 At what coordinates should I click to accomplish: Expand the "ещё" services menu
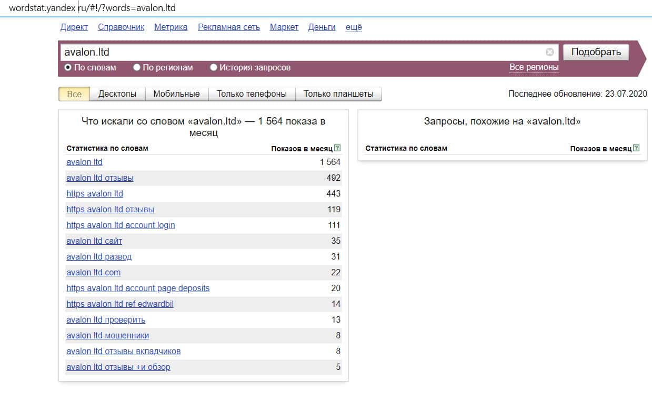(354, 27)
